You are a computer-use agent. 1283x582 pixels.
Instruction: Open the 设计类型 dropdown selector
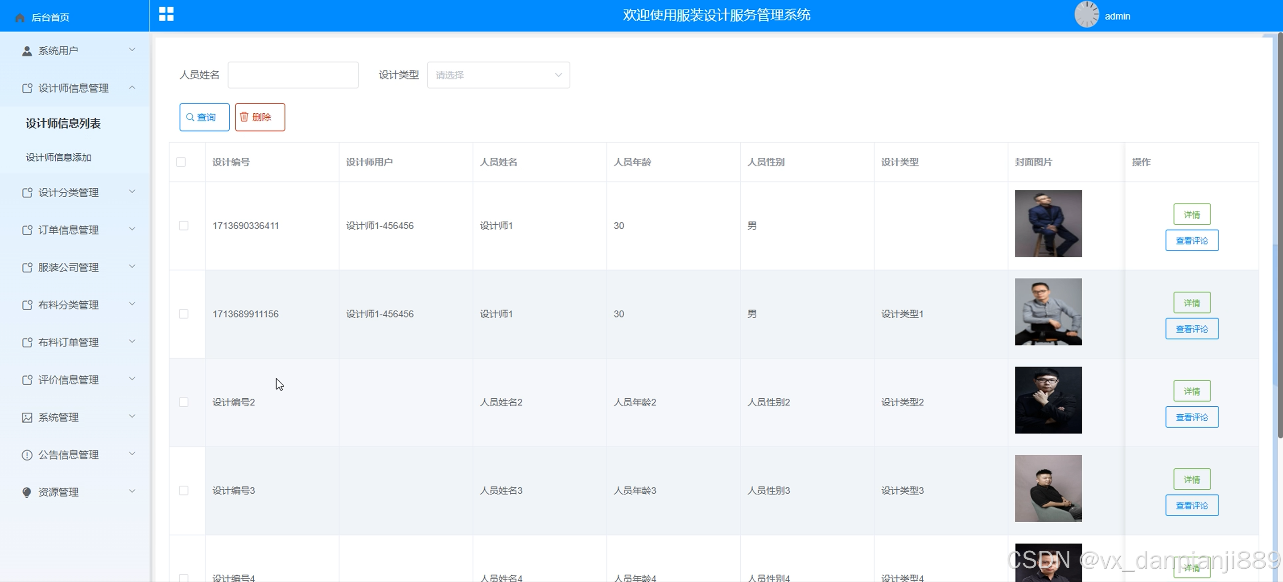click(x=498, y=75)
